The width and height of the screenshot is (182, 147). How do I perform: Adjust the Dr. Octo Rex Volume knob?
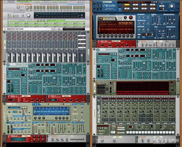pyautogui.click(x=172, y=6)
